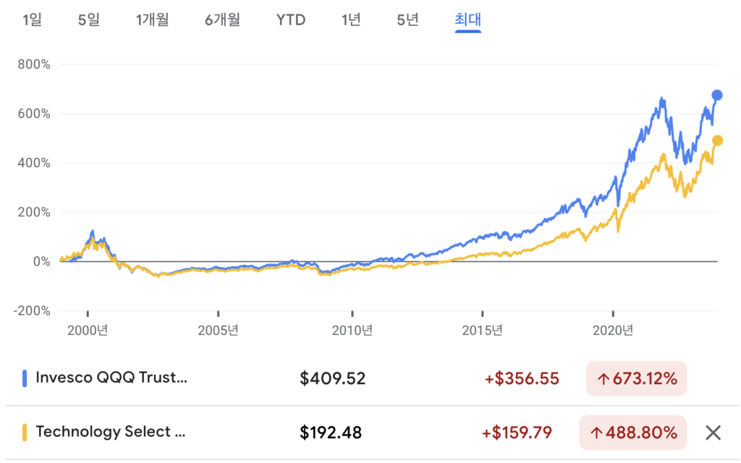Image resolution: width=741 pixels, height=463 pixels.
Task: Click the blue QQQ endpoint dot
Action: pos(717,95)
